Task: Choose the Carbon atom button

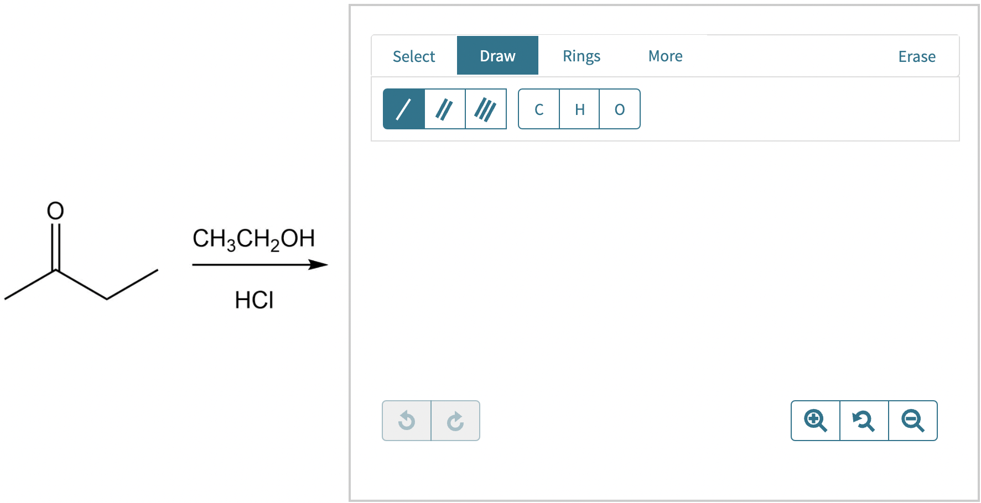Action: pos(538,109)
